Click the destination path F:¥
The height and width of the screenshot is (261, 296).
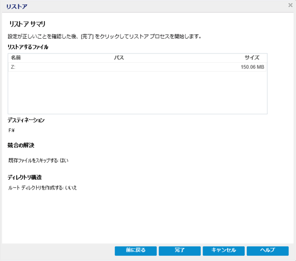click(x=11, y=130)
